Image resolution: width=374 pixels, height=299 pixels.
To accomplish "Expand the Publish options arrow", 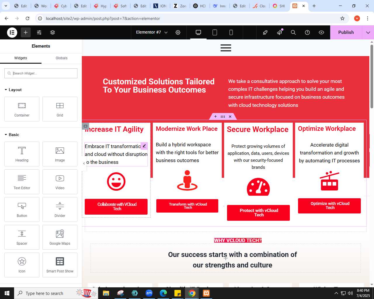I will point(368,32).
